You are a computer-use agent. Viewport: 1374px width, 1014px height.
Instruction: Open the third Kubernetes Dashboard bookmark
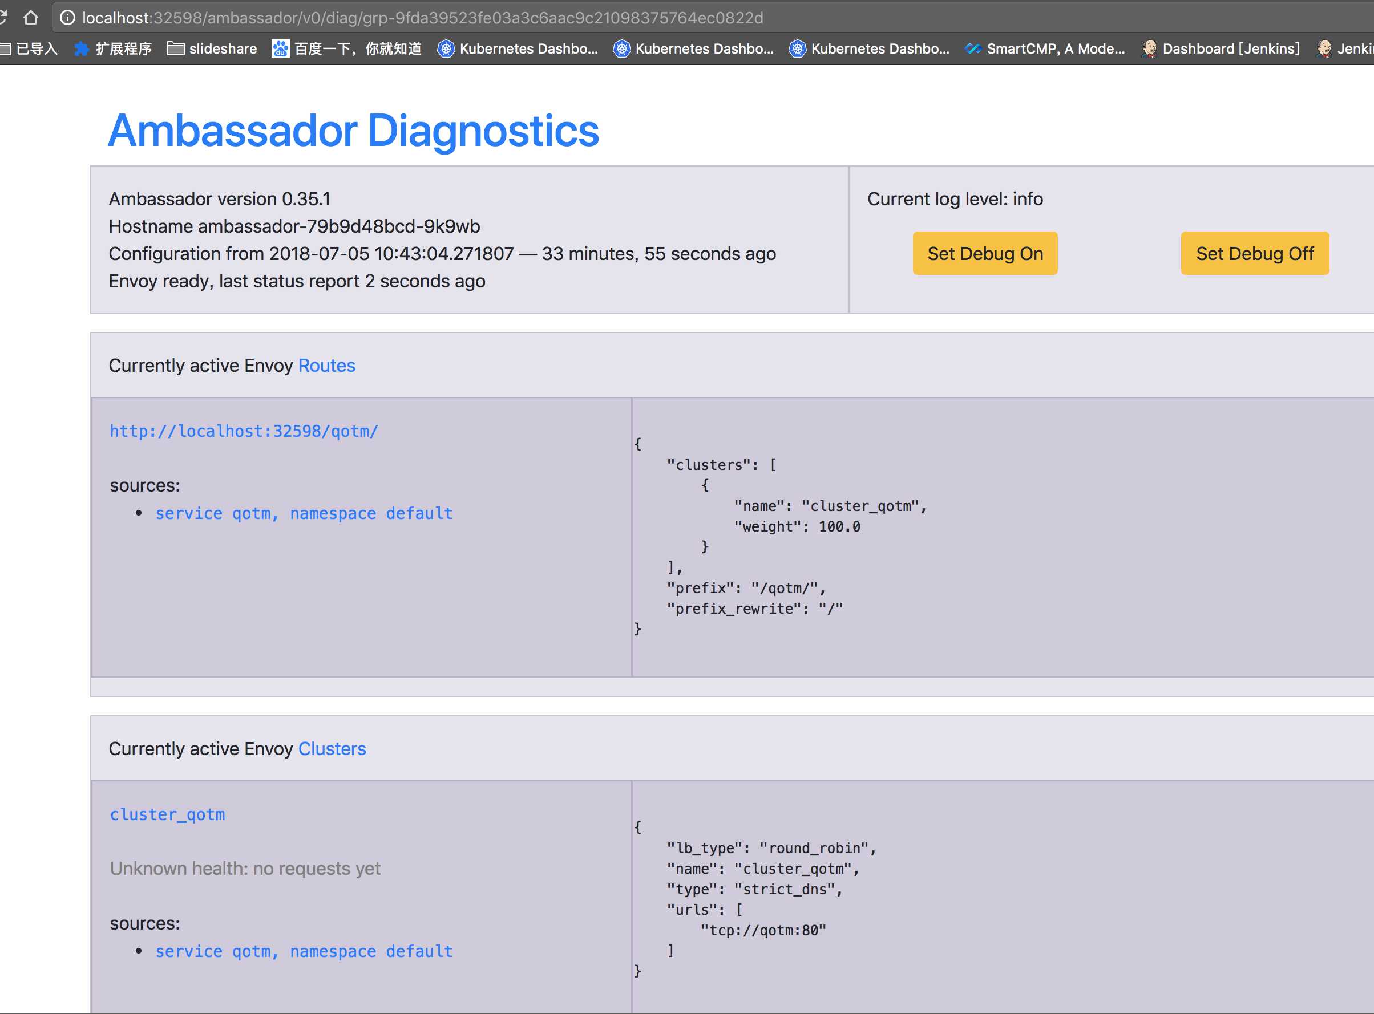tap(868, 48)
